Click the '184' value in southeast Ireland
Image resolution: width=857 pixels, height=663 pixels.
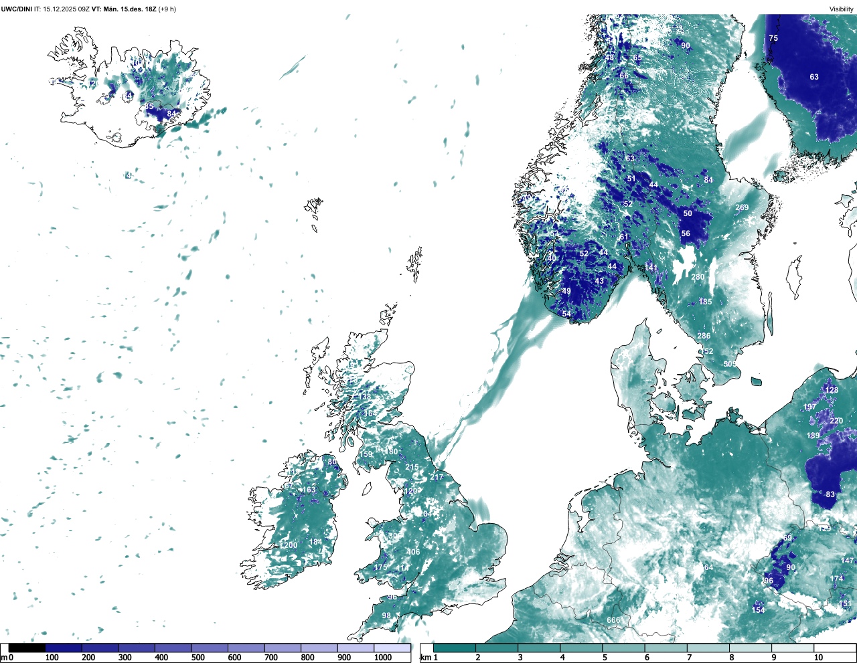click(x=315, y=542)
